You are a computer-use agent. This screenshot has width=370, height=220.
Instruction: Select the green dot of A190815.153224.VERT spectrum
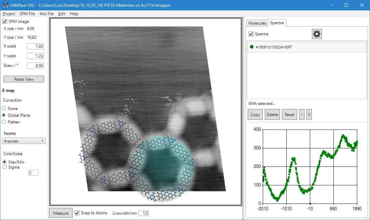point(252,47)
